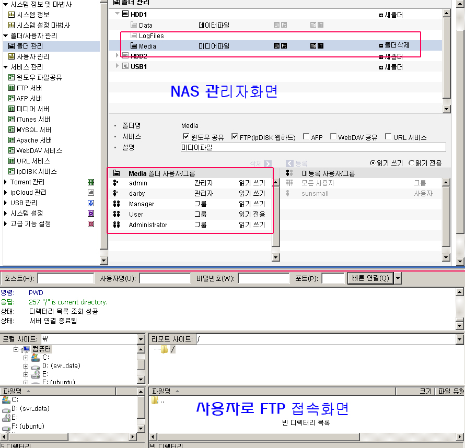
Task: Enable the URL 서비스 checkbox
Action: point(388,137)
